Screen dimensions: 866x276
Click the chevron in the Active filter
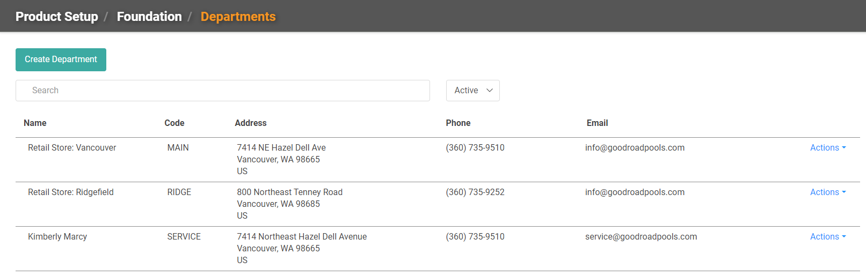point(490,91)
